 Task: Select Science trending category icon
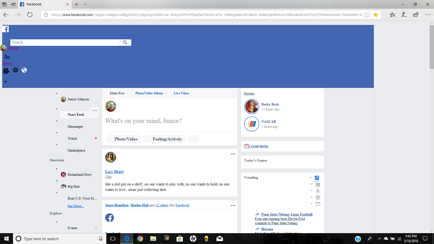click(318, 191)
